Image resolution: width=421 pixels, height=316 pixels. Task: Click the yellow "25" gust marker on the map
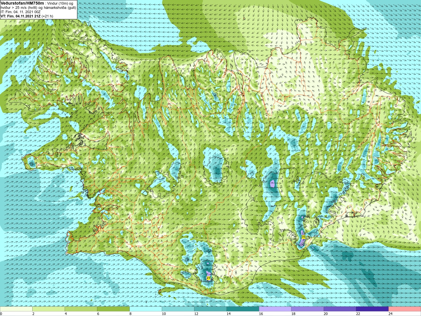pyautogui.click(x=208, y=278)
